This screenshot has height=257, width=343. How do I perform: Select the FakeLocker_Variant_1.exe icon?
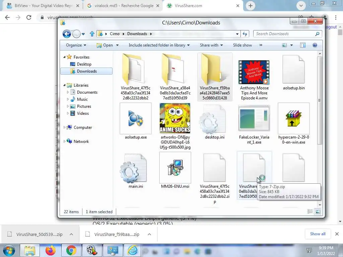click(x=254, y=118)
